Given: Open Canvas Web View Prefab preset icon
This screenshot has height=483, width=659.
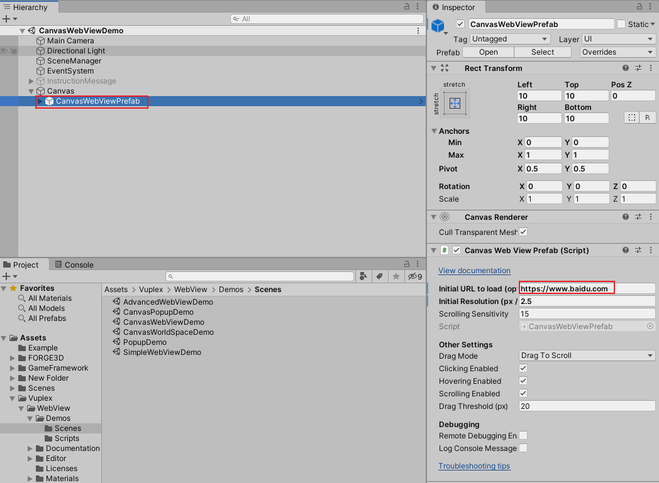Looking at the screenshot, I should click(x=638, y=250).
